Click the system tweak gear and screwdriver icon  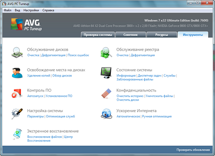(17, 114)
